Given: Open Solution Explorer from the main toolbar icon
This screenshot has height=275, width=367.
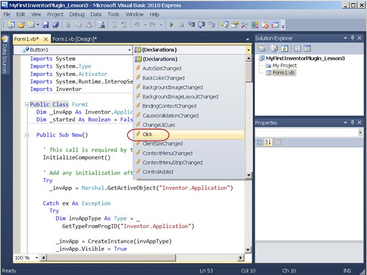Looking at the screenshot, I should pos(224,25).
